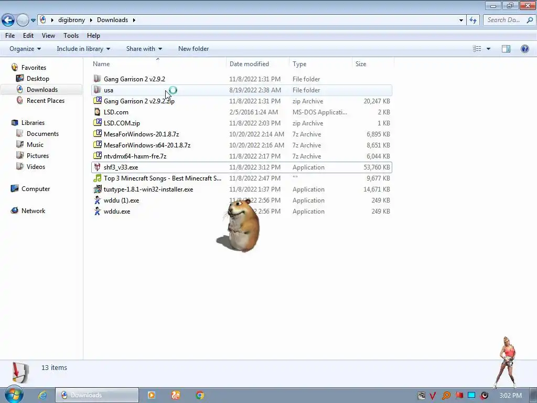Click the search magnifier icon
Image resolution: width=537 pixels, height=403 pixels.
coord(530,20)
